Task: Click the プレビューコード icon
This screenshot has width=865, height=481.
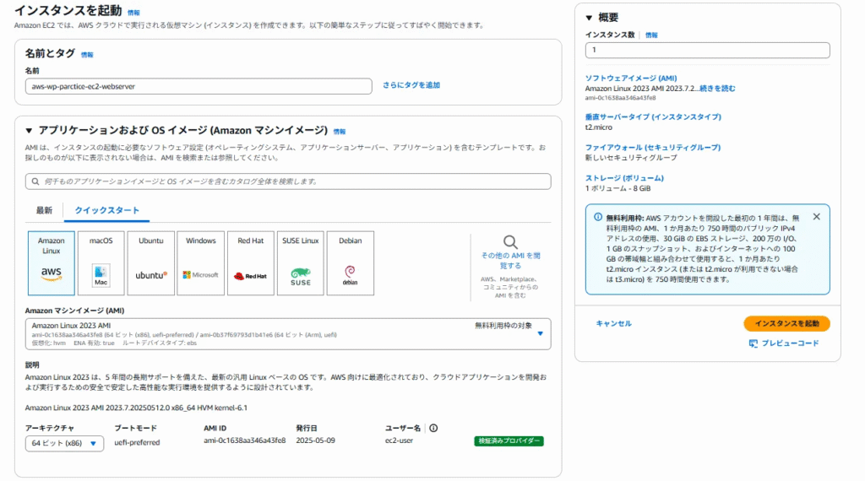Action: click(753, 343)
